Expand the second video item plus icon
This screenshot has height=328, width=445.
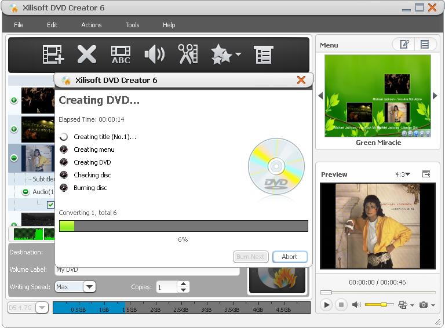point(14,129)
